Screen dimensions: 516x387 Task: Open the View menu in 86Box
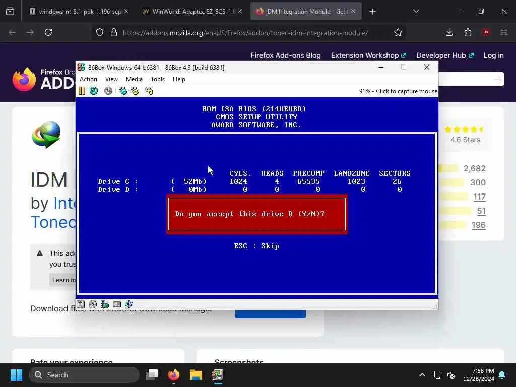(x=111, y=79)
